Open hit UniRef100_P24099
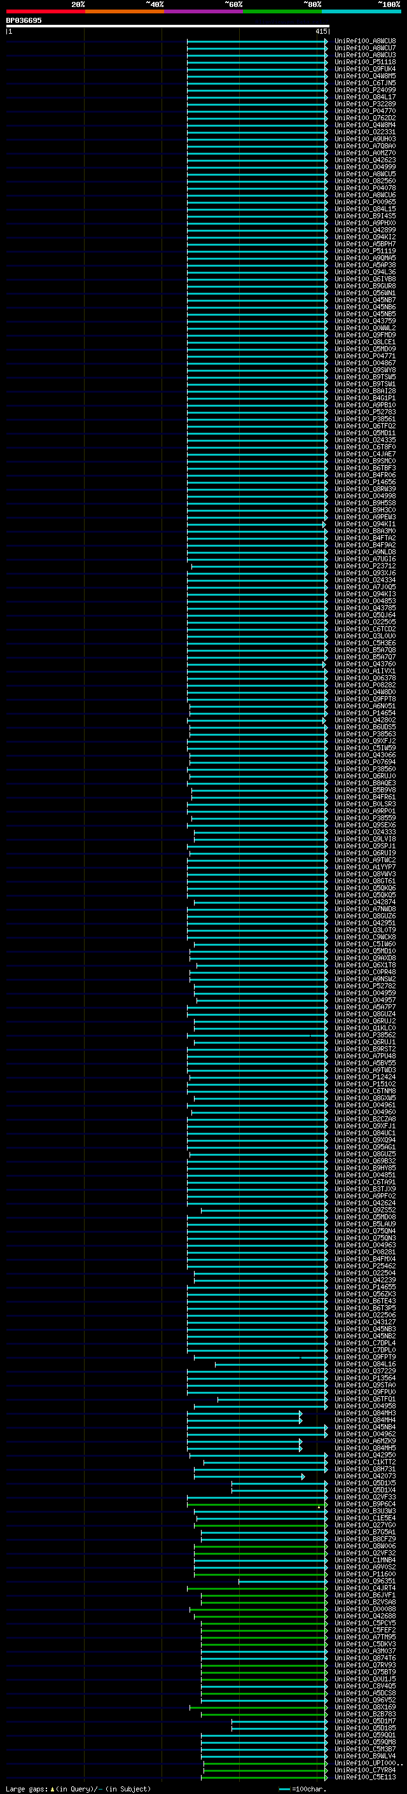This screenshot has width=407, height=1794. (x=365, y=90)
